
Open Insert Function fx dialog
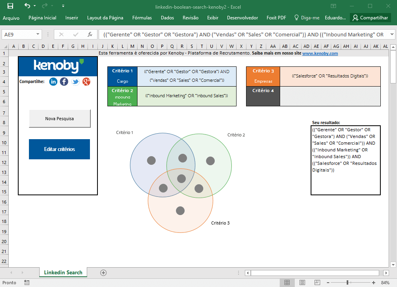tap(90, 34)
